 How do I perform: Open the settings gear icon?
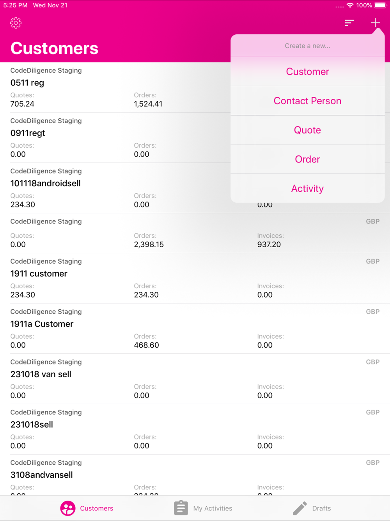(x=16, y=23)
